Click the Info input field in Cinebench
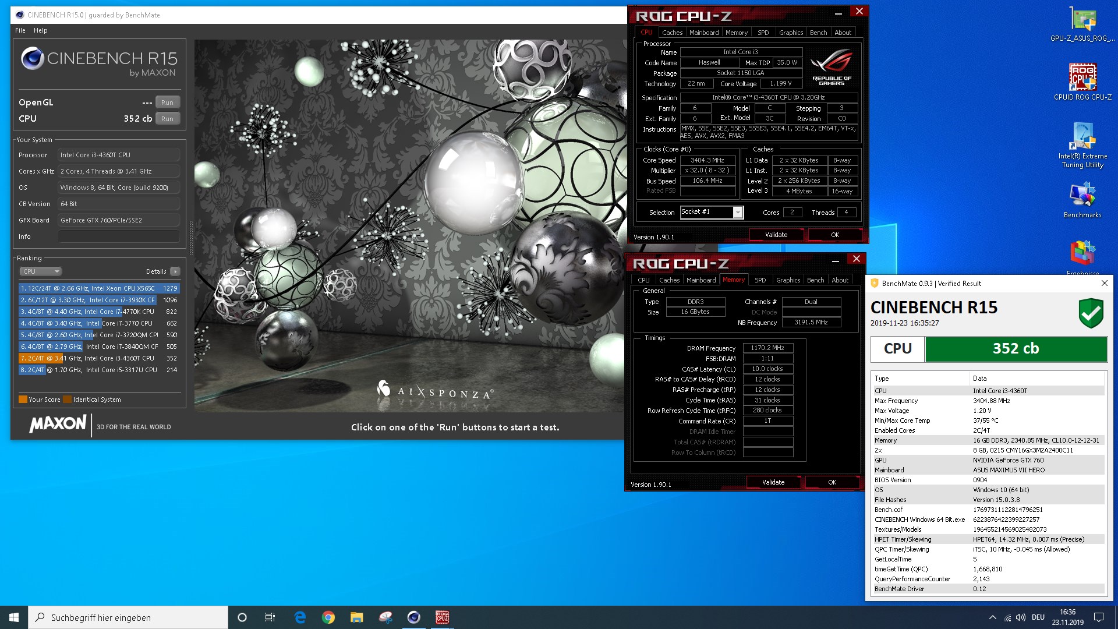The height and width of the screenshot is (629, 1118). tap(119, 236)
